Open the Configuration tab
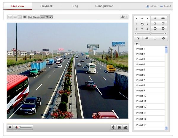This screenshot has width=178, height=138. pos(104,6)
